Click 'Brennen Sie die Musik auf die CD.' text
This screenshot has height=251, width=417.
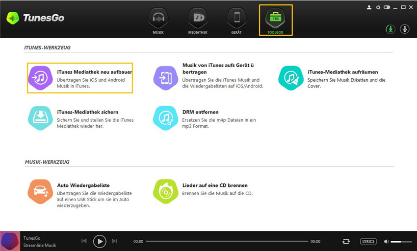pyautogui.click(x=217, y=193)
